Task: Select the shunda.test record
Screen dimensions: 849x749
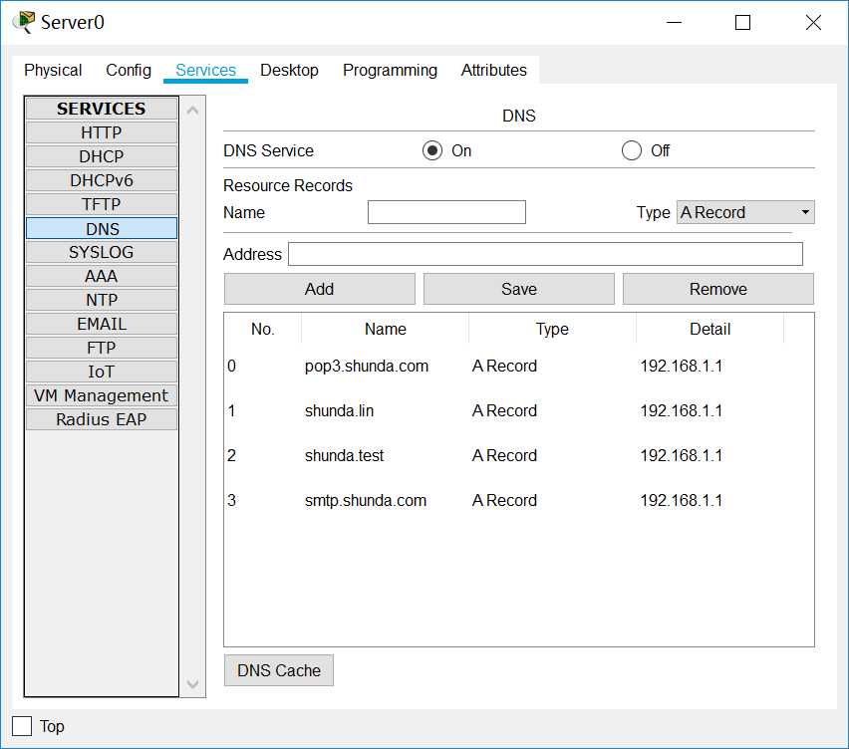Action: click(x=344, y=456)
